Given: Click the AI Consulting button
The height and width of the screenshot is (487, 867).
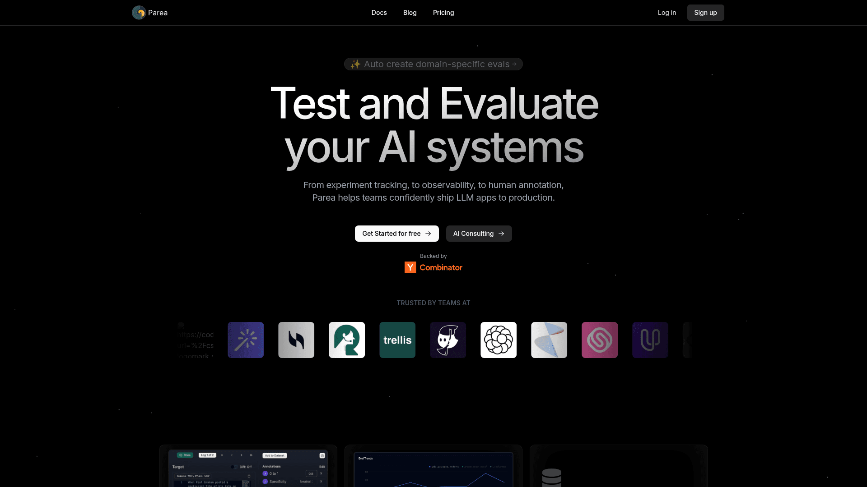Looking at the screenshot, I should tap(479, 234).
